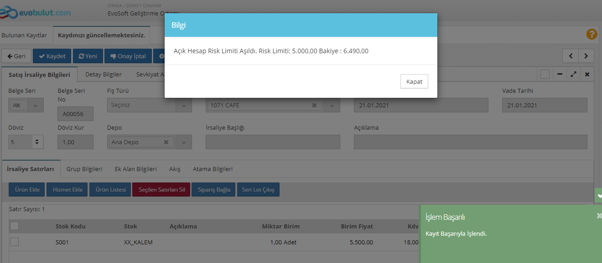Toggle the checkbox in the panel header

tap(545, 74)
